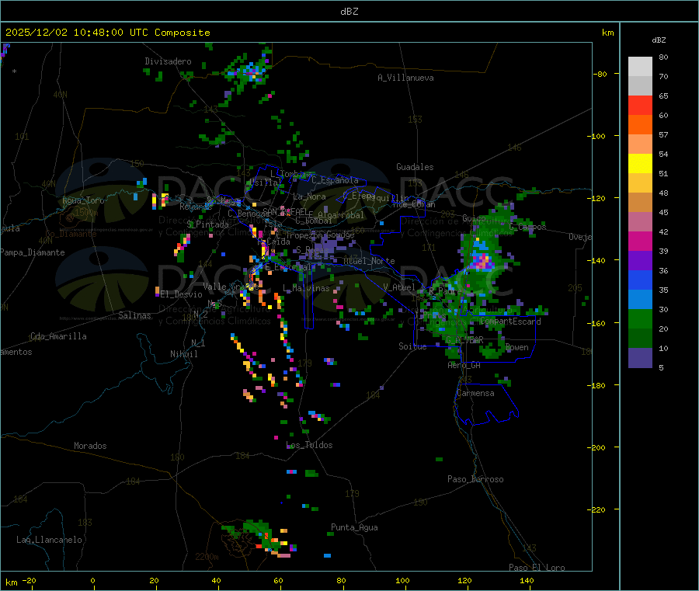Select the slate purple 5-10 dBZ legend swatch
Viewport: 699px width, 591px height.
(x=640, y=358)
